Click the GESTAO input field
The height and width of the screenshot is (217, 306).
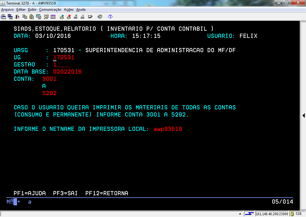coord(62,64)
